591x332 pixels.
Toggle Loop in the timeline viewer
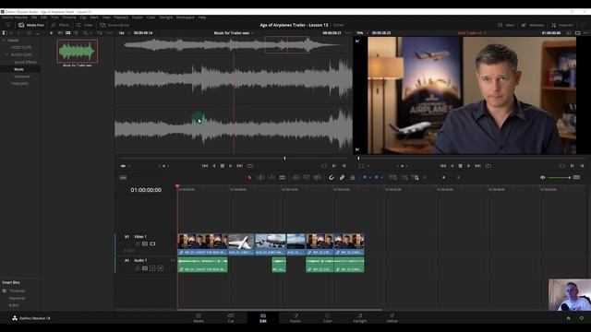[x=488, y=166]
